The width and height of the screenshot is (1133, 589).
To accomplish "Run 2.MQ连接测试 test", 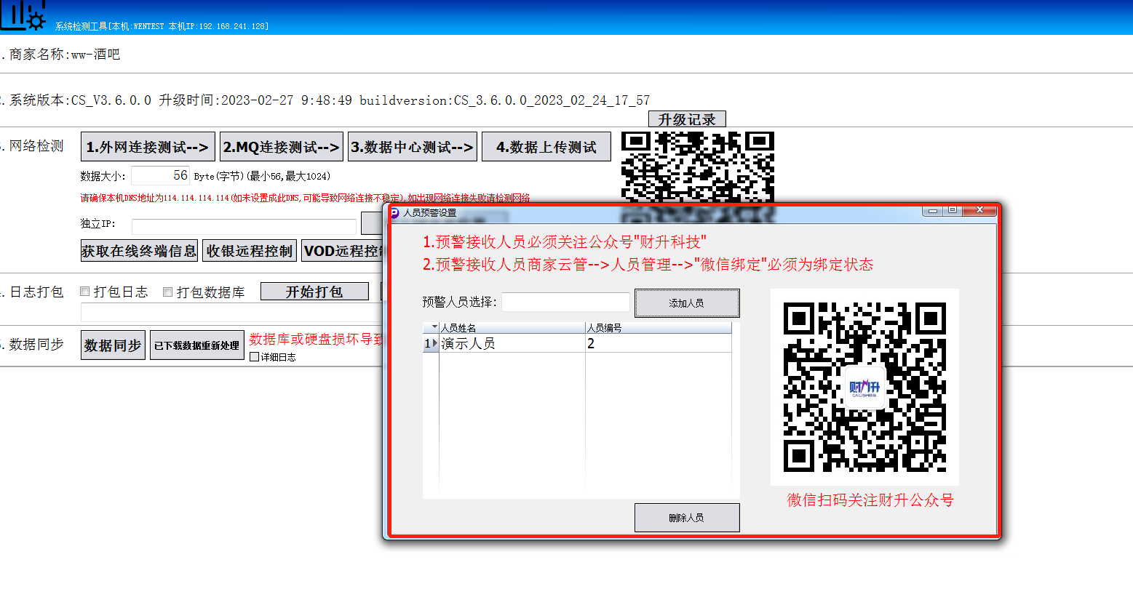I will click(281, 147).
